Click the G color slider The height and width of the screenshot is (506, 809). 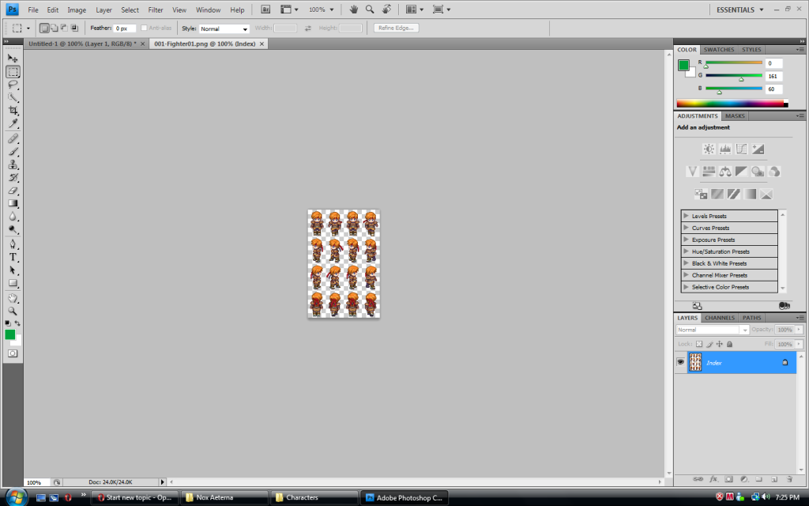click(734, 76)
